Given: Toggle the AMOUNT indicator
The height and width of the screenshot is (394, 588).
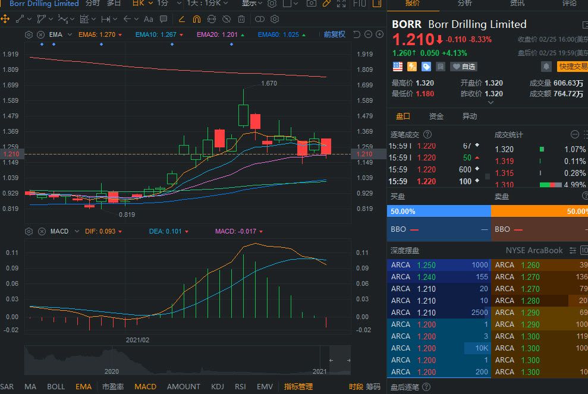Looking at the screenshot, I should click(183, 387).
